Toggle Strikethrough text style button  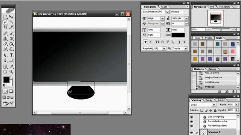pos(184,42)
